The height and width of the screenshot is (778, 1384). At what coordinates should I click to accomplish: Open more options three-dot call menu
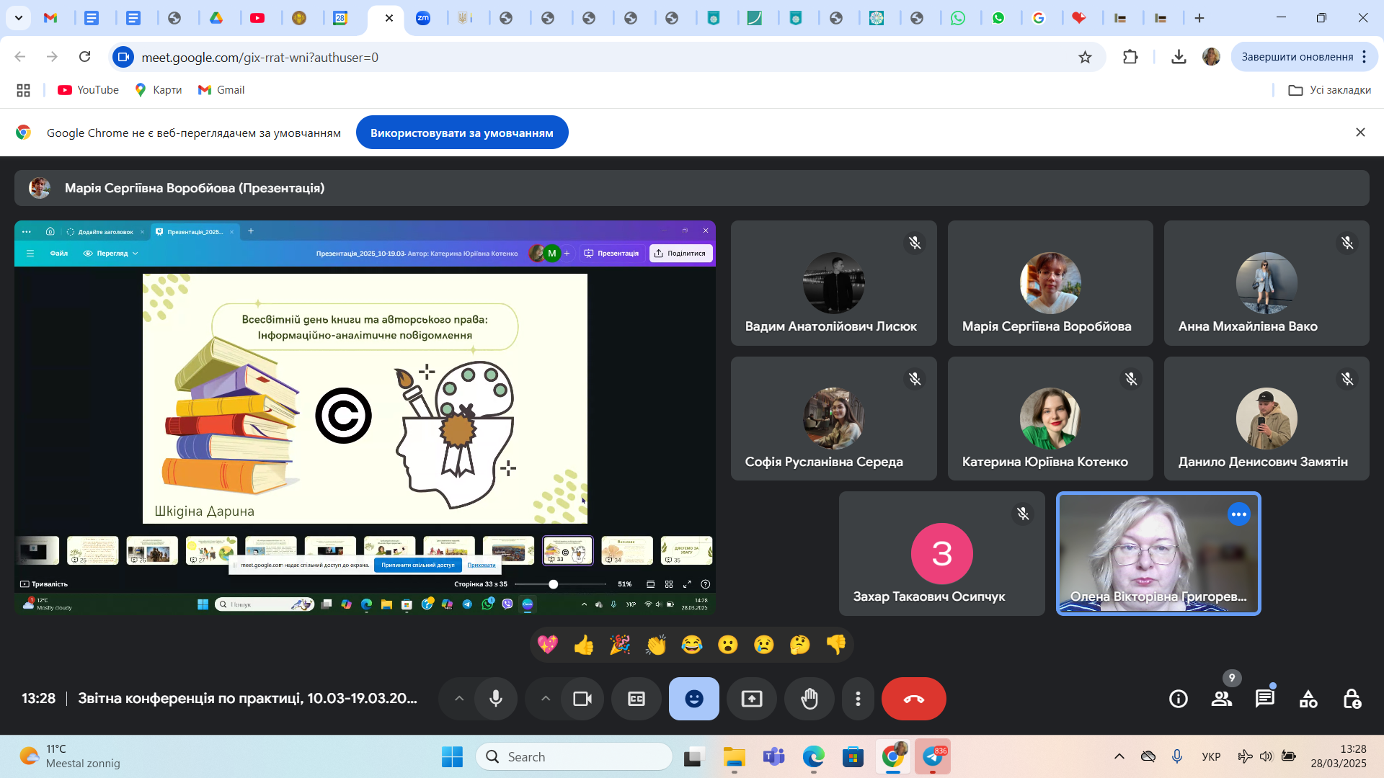[x=858, y=699]
